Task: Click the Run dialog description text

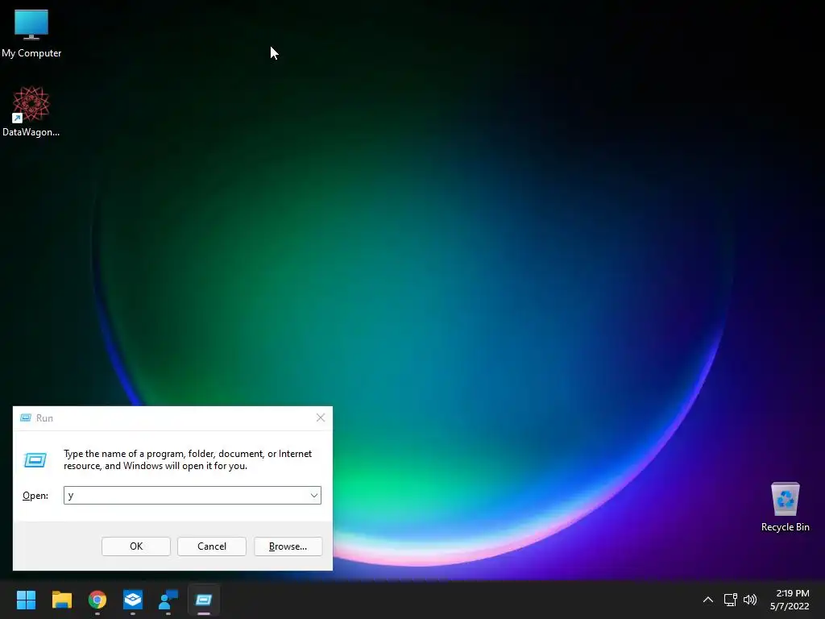Action: point(187,459)
